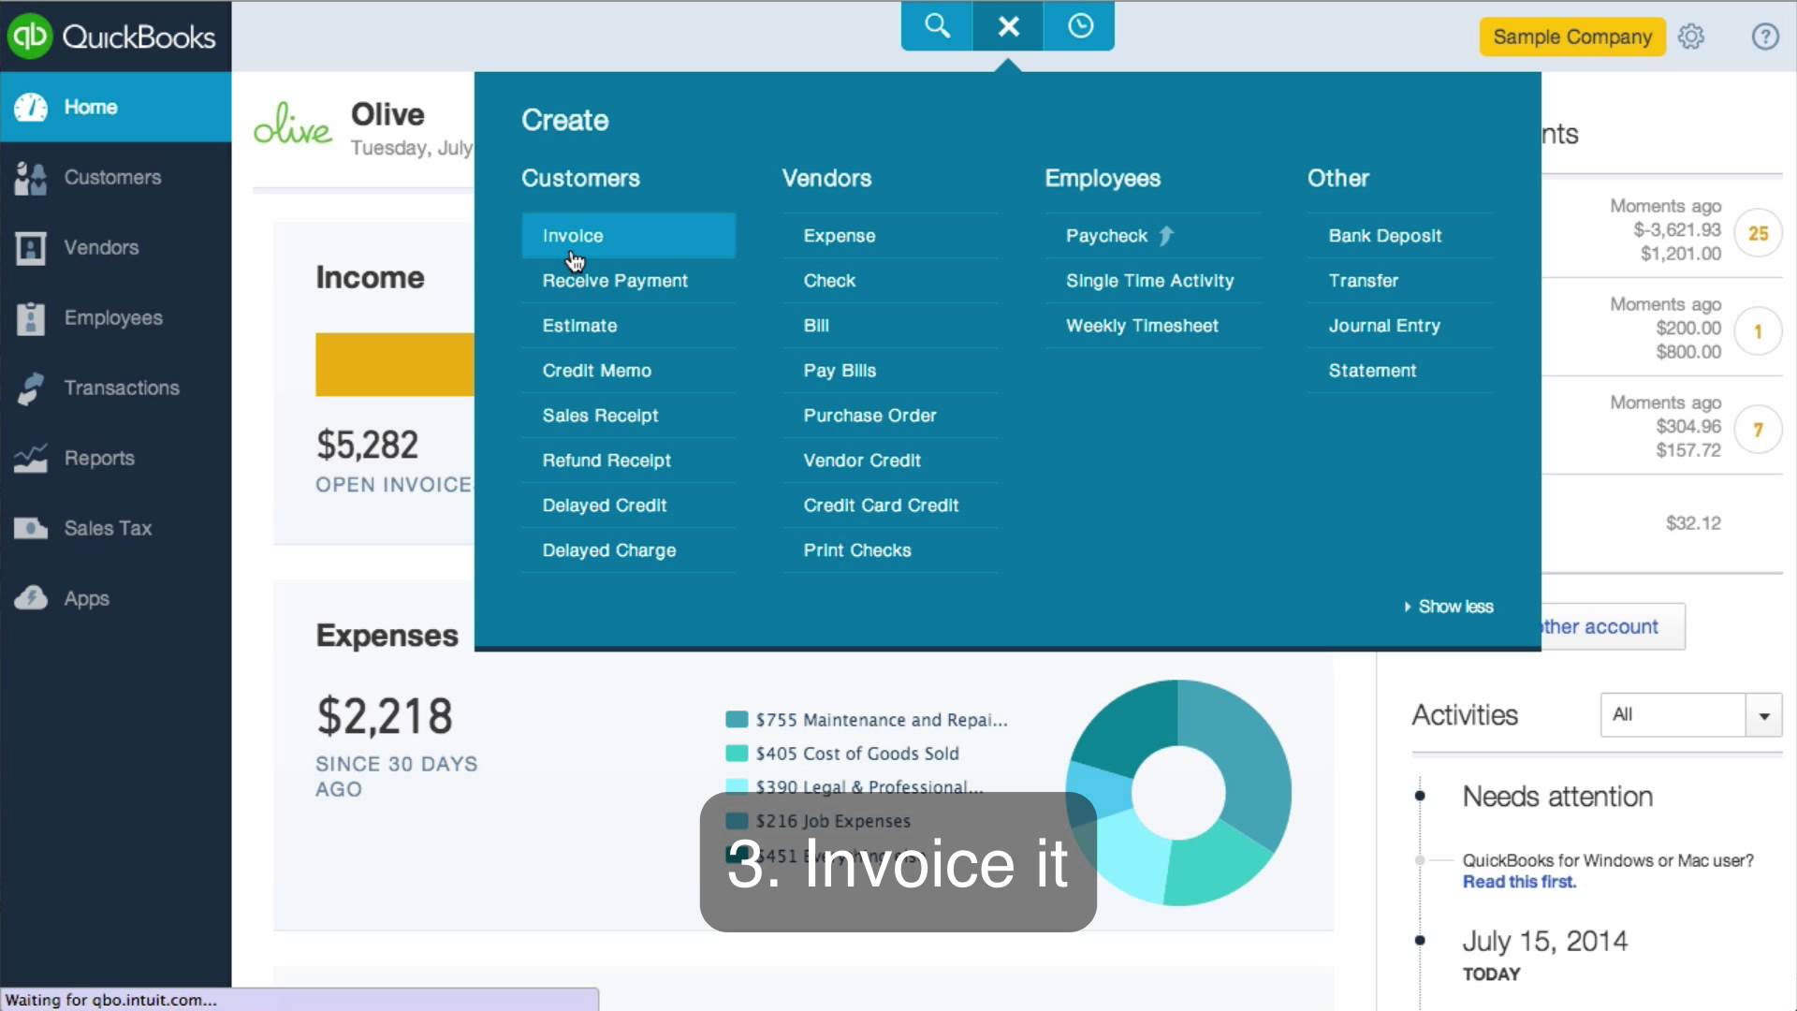Image resolution: width=1797 pixels, height=1011 pixels.
Task: Open the Read this first link
Action: click(x=1519, y=882)
